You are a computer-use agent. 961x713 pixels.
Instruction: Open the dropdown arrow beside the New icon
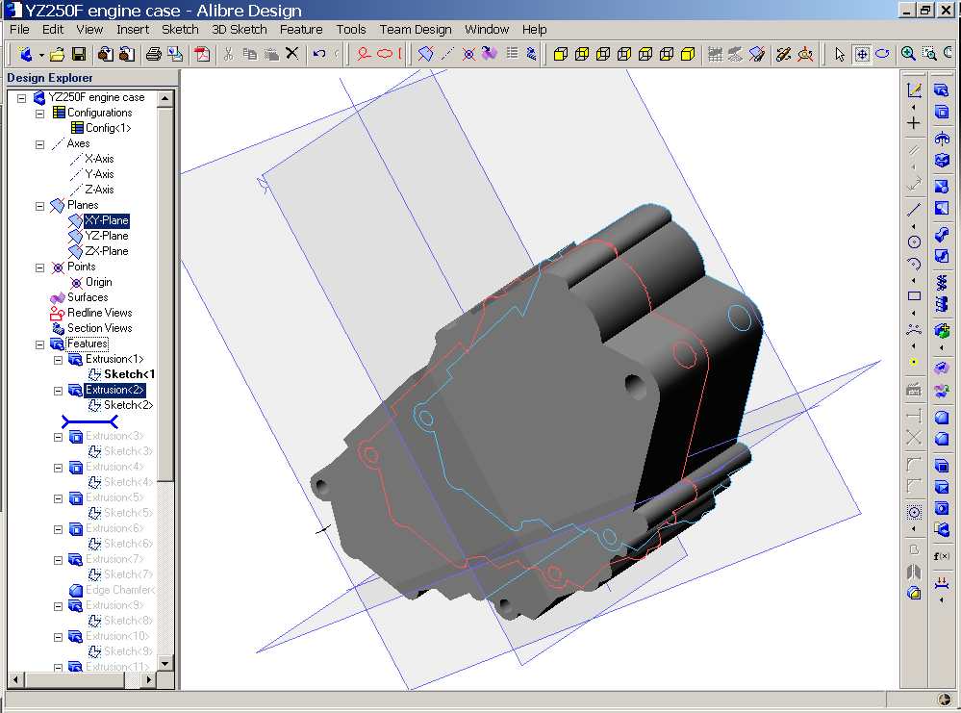[41, 55]
